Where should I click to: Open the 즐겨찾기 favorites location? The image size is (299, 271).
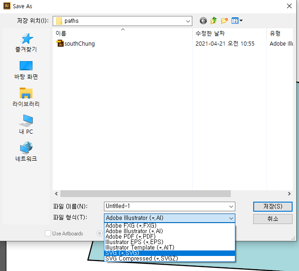pyautogui.click(x=26, y=43)
